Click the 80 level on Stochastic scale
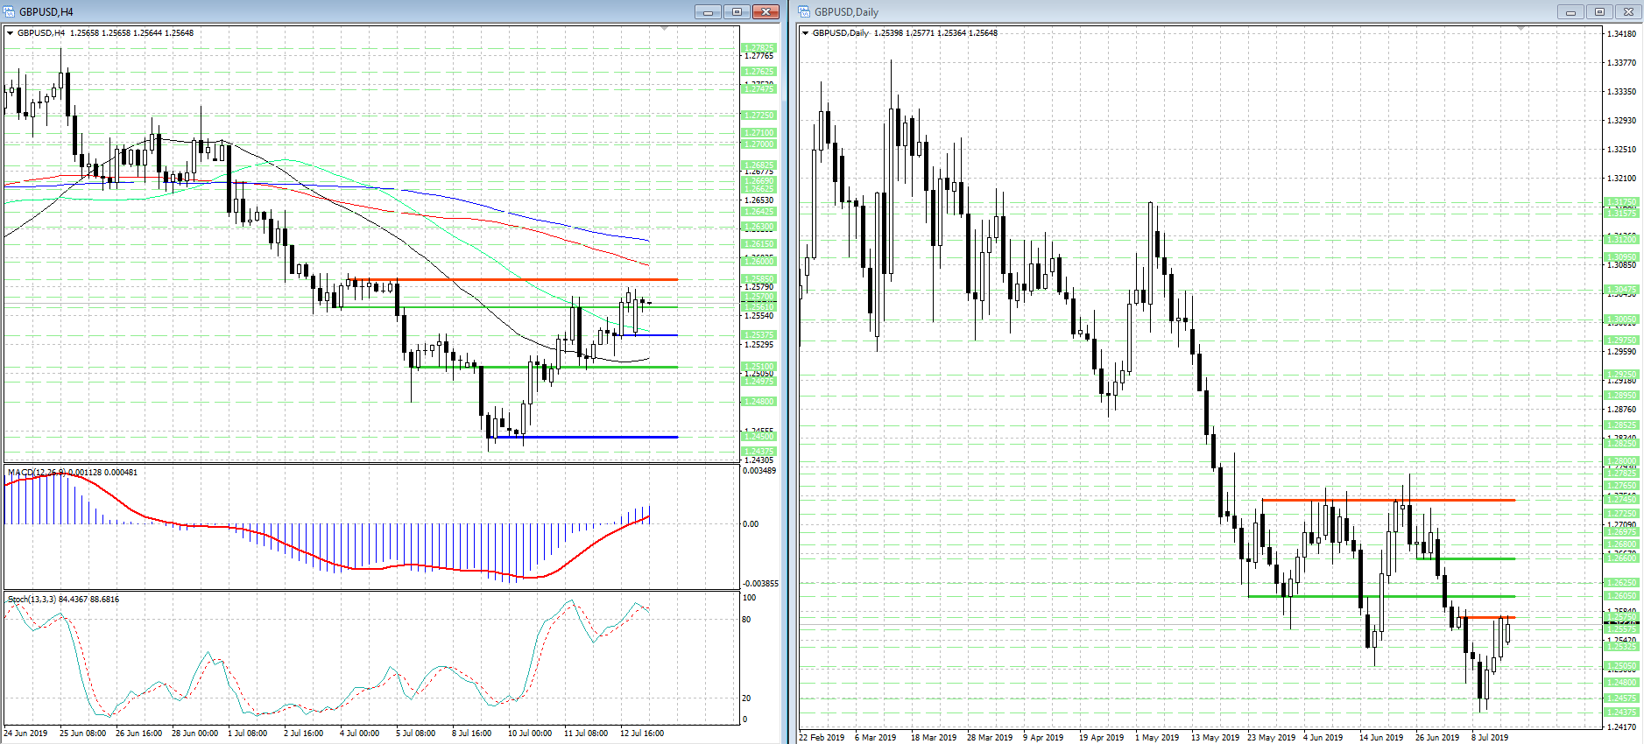 pyautogui.click(x=746, y=620)
